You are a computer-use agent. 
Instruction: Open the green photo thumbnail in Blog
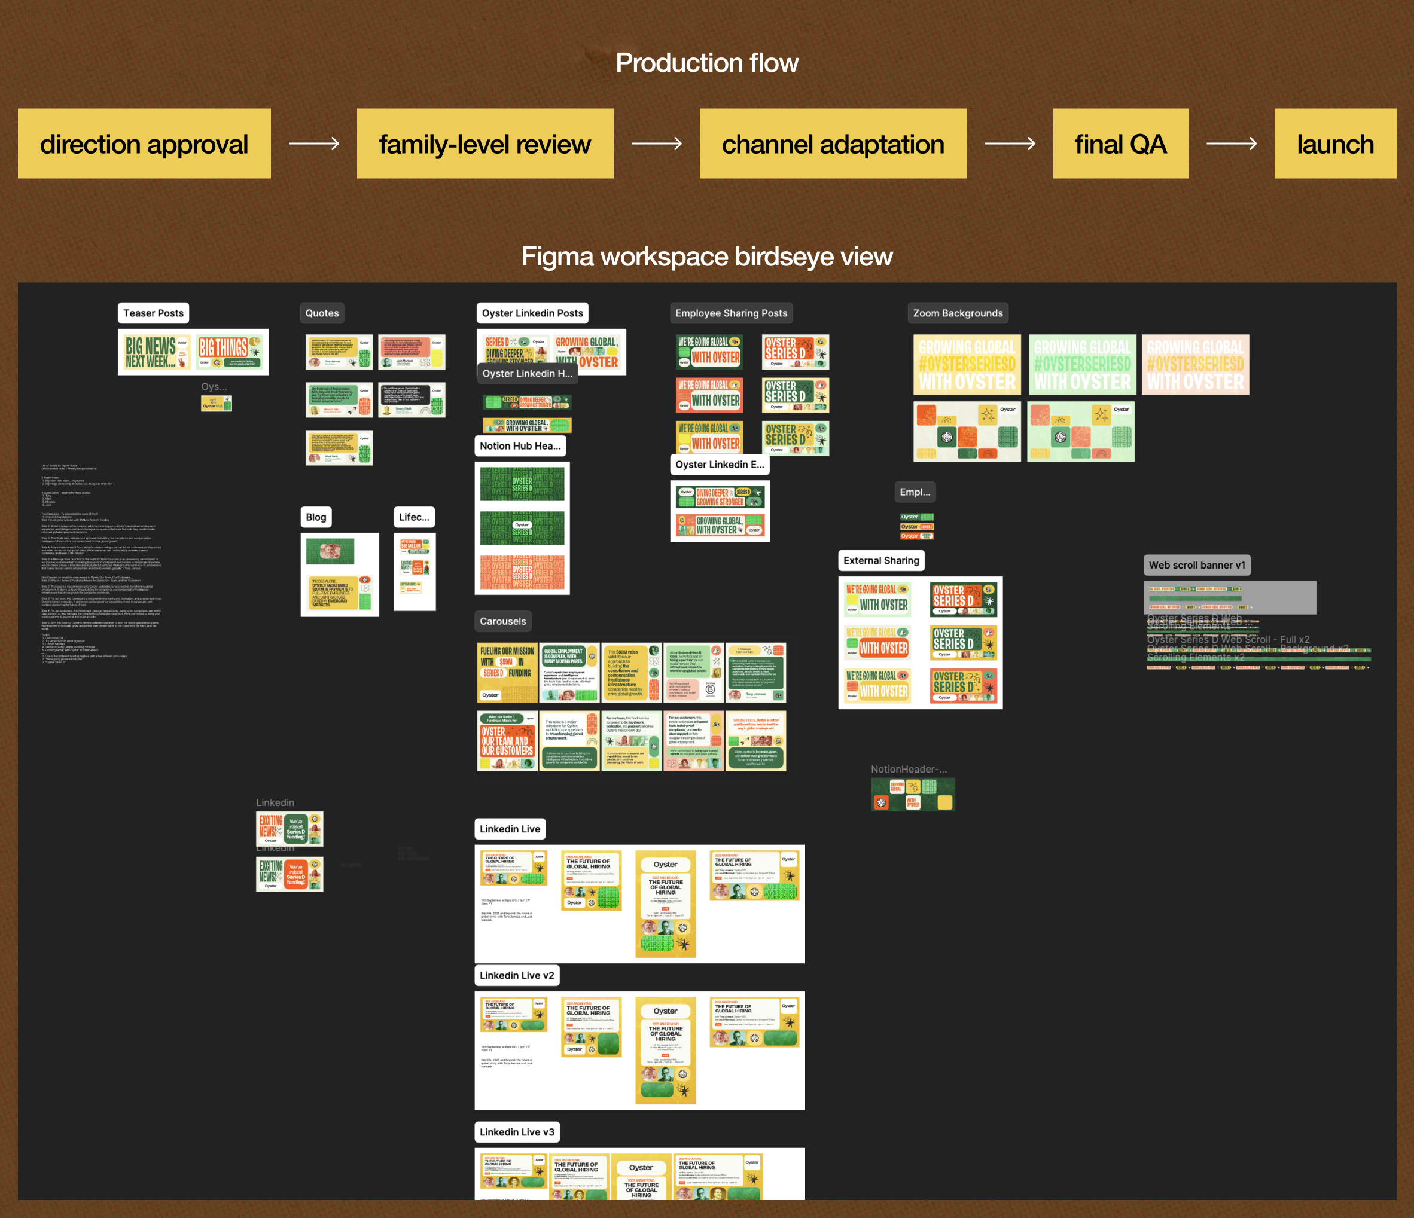point(330,551)
